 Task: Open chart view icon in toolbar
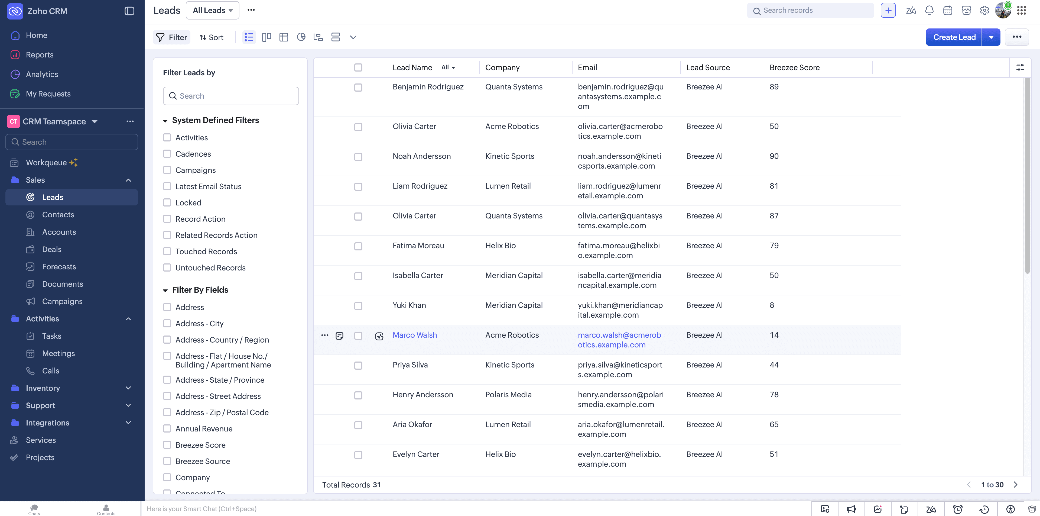click(x=301, y=37)
